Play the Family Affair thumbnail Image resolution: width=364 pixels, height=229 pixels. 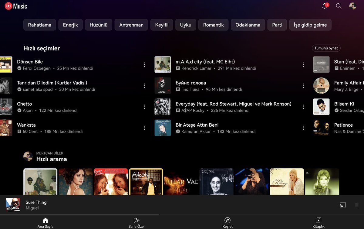pyautogui.click(x=321, y=86)
